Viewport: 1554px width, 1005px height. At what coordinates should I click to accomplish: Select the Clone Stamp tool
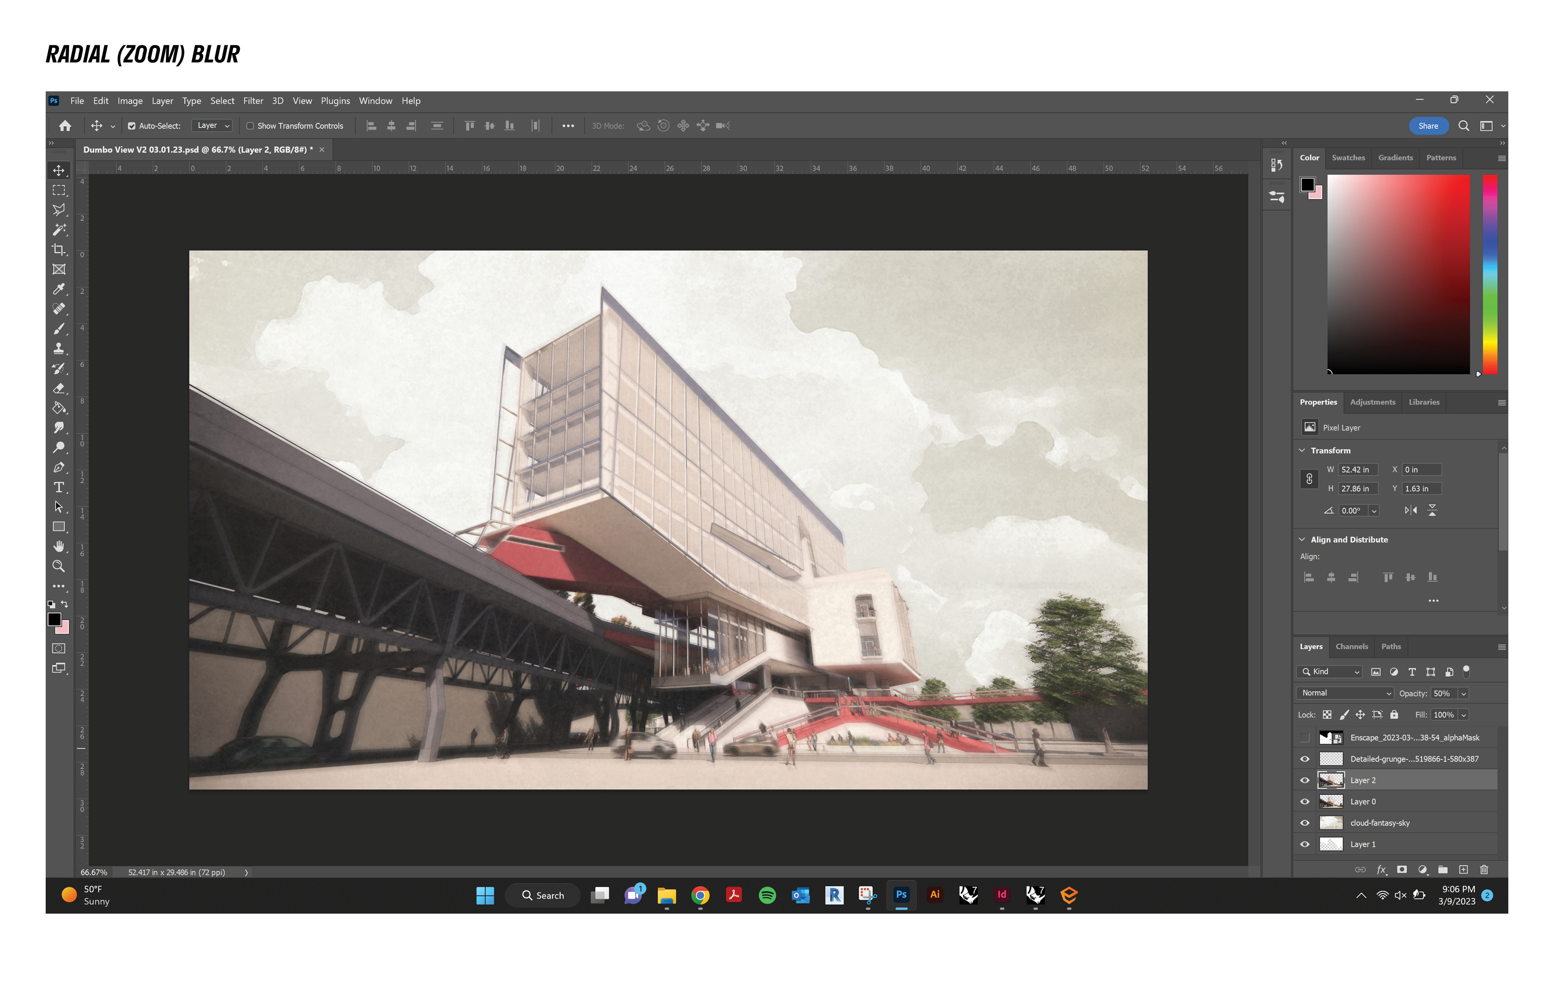(59, 349)
